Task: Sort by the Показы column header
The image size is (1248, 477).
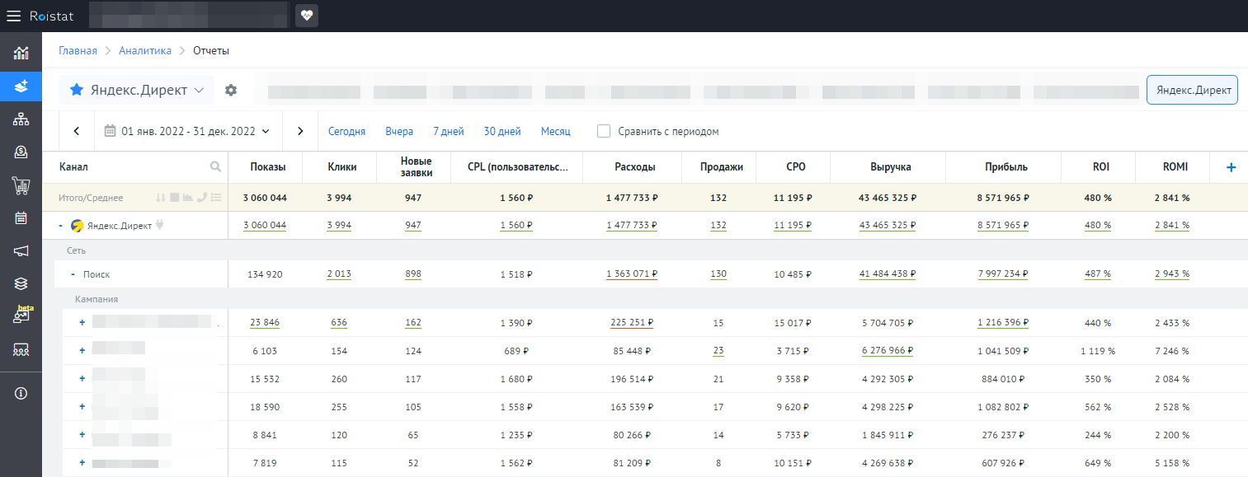Action: point(268,166)
